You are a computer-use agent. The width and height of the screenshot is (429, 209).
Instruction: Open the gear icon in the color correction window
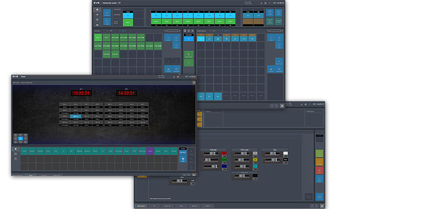(306, 104)
